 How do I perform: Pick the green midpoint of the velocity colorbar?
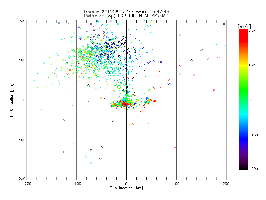click(x=243, y=100)
